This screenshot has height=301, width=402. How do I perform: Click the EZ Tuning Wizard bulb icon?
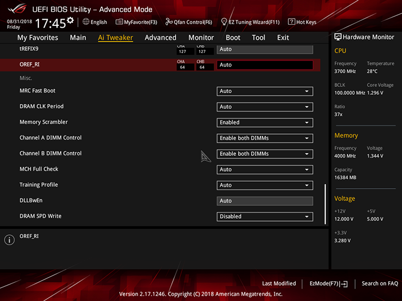point(224,22)
